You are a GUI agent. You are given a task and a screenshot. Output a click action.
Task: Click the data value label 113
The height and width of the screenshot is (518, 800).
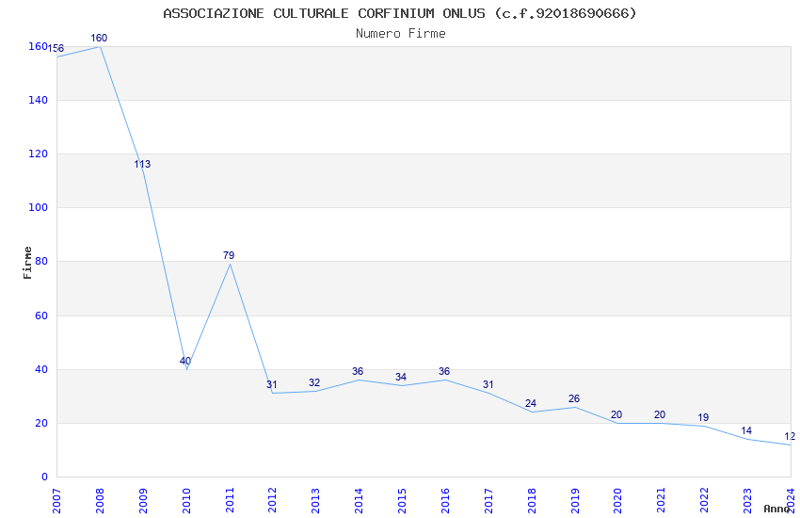(x=142, y=164)
